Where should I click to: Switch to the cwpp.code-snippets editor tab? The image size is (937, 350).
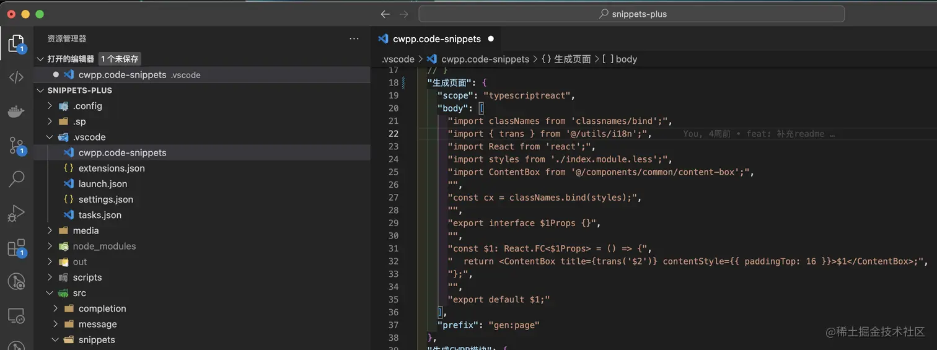436,38
